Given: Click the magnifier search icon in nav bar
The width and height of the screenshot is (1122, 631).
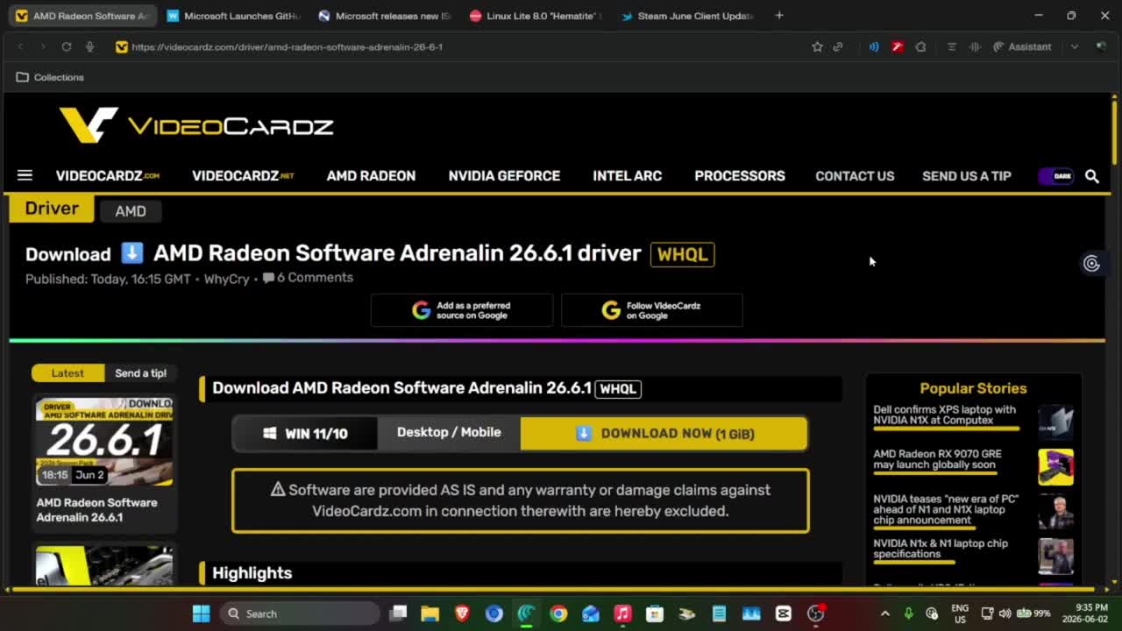Looking at the screenshot, I should 1092,176.
